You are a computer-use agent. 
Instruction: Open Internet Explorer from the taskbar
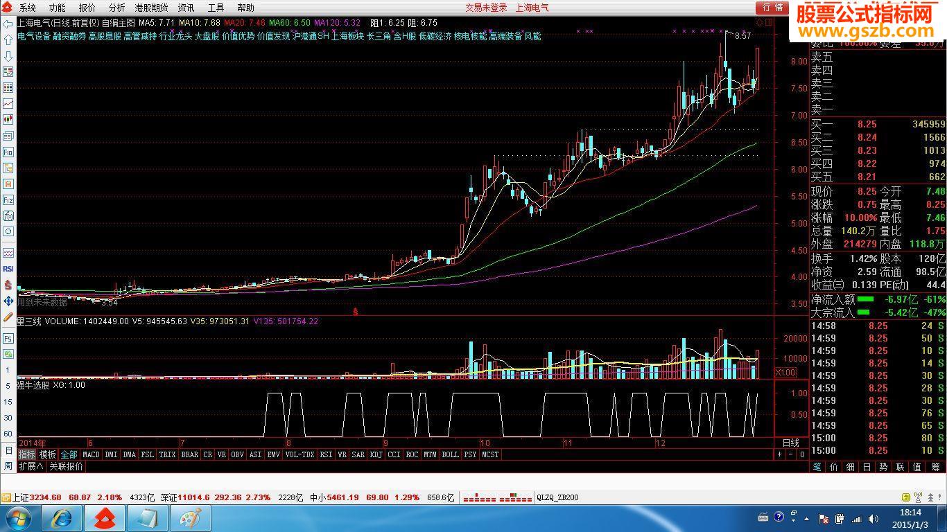[61, 518]
